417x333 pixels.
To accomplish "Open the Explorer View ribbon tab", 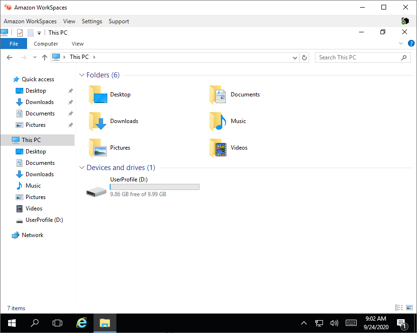I will pyautogui.click(x=77, y=44).
